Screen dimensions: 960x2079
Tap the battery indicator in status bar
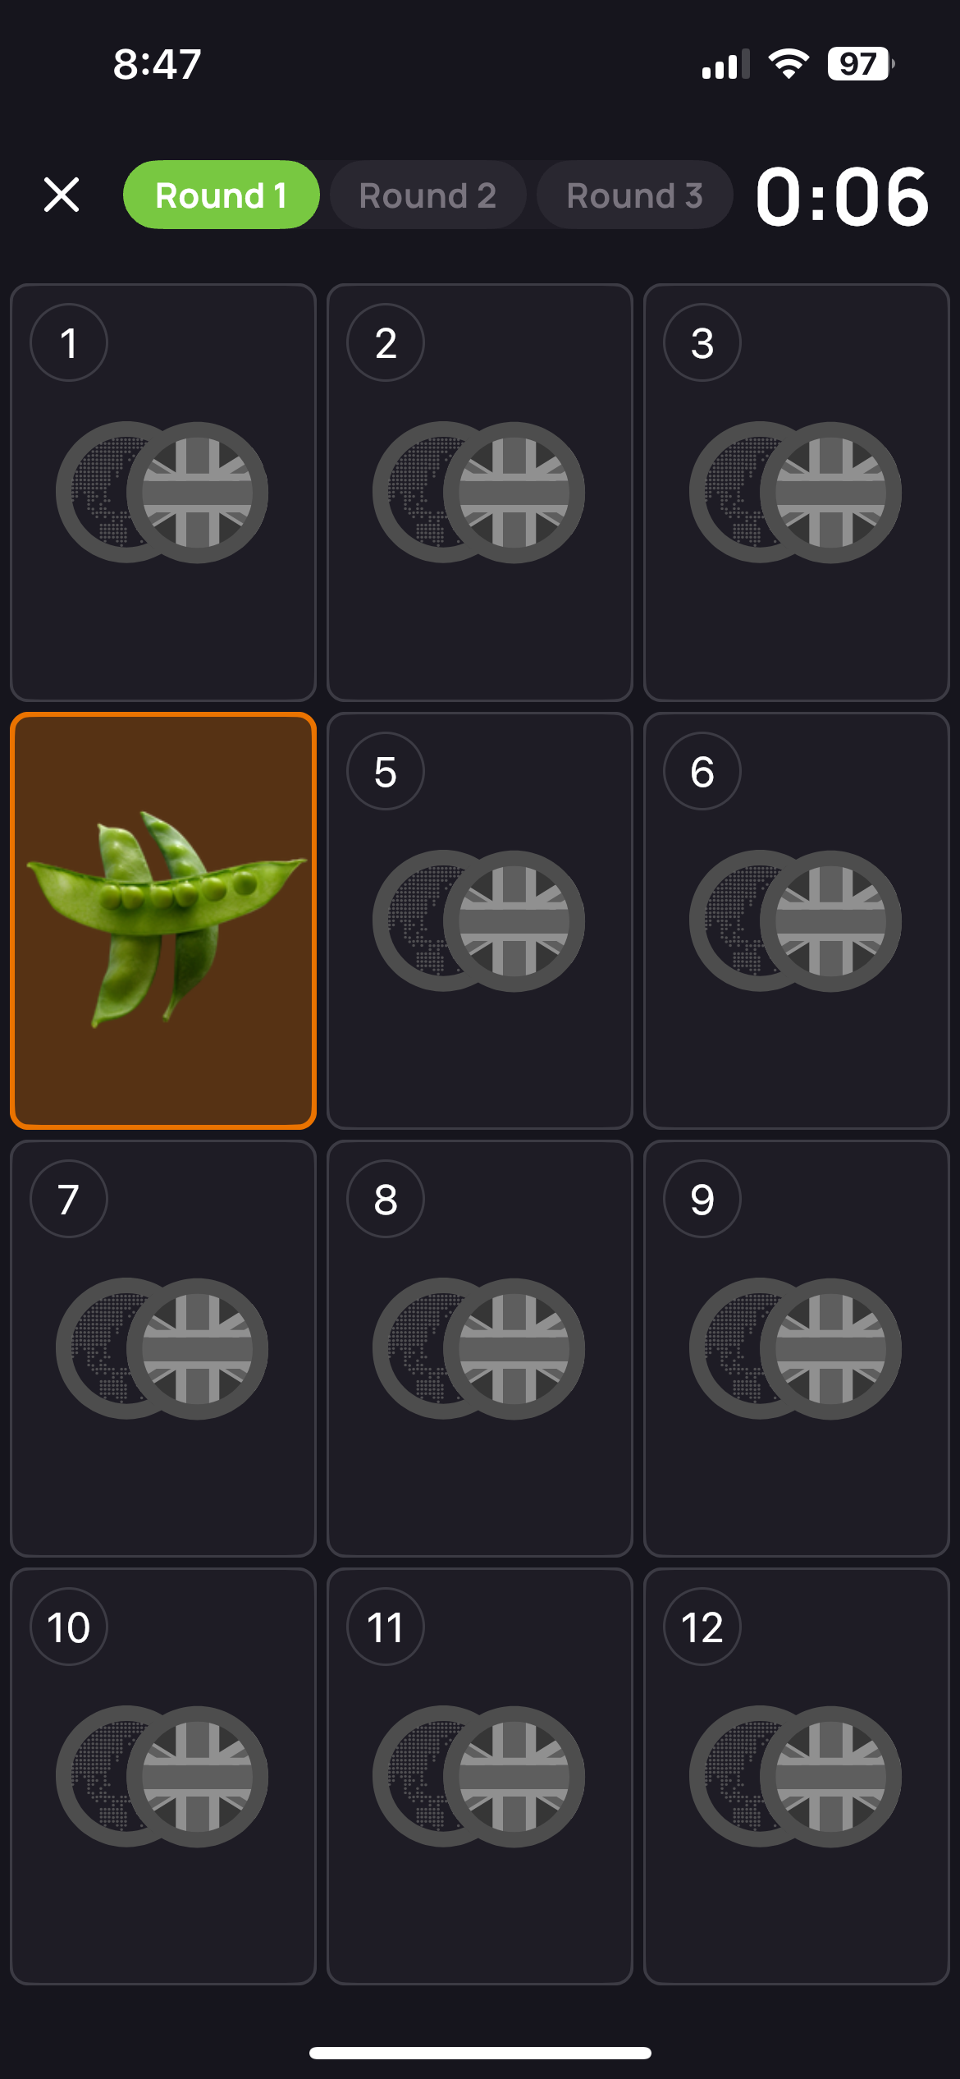coord(860,63)
